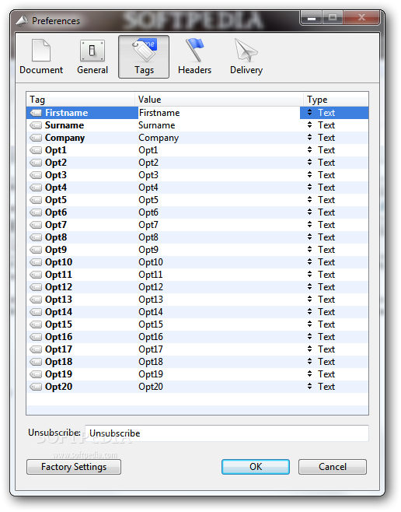Click the tag icon beside Surname

[x=36, y=125]
